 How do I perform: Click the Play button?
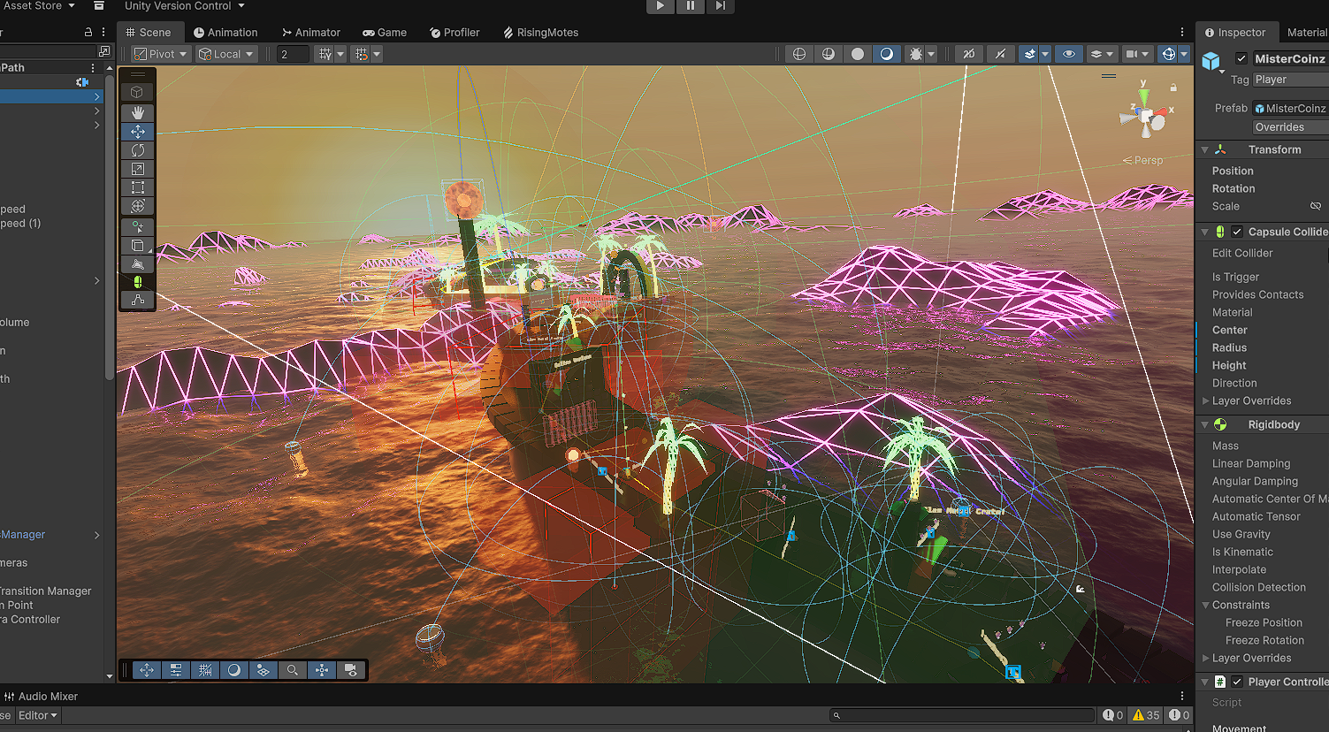661,5
